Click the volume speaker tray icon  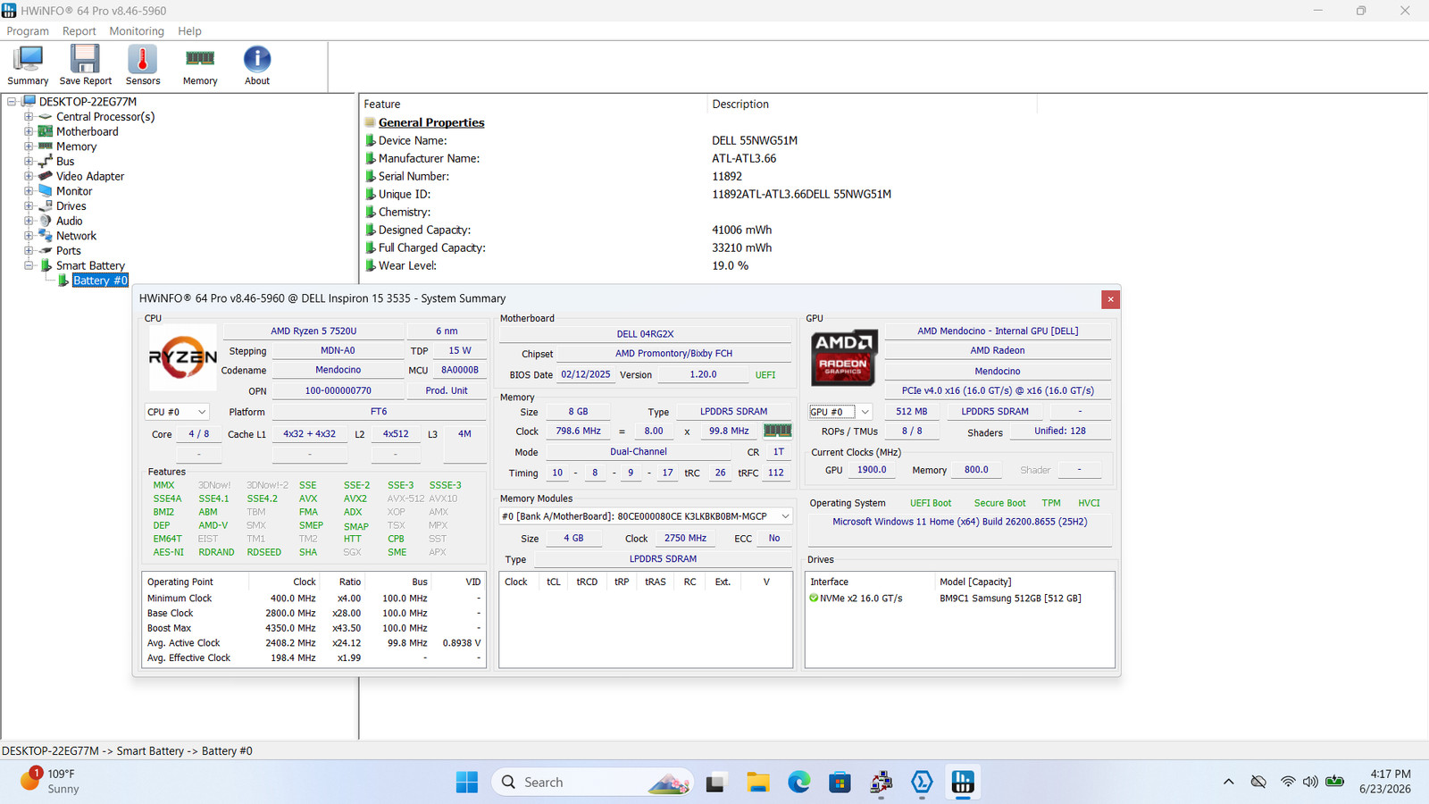click(x=1310, y=782)
